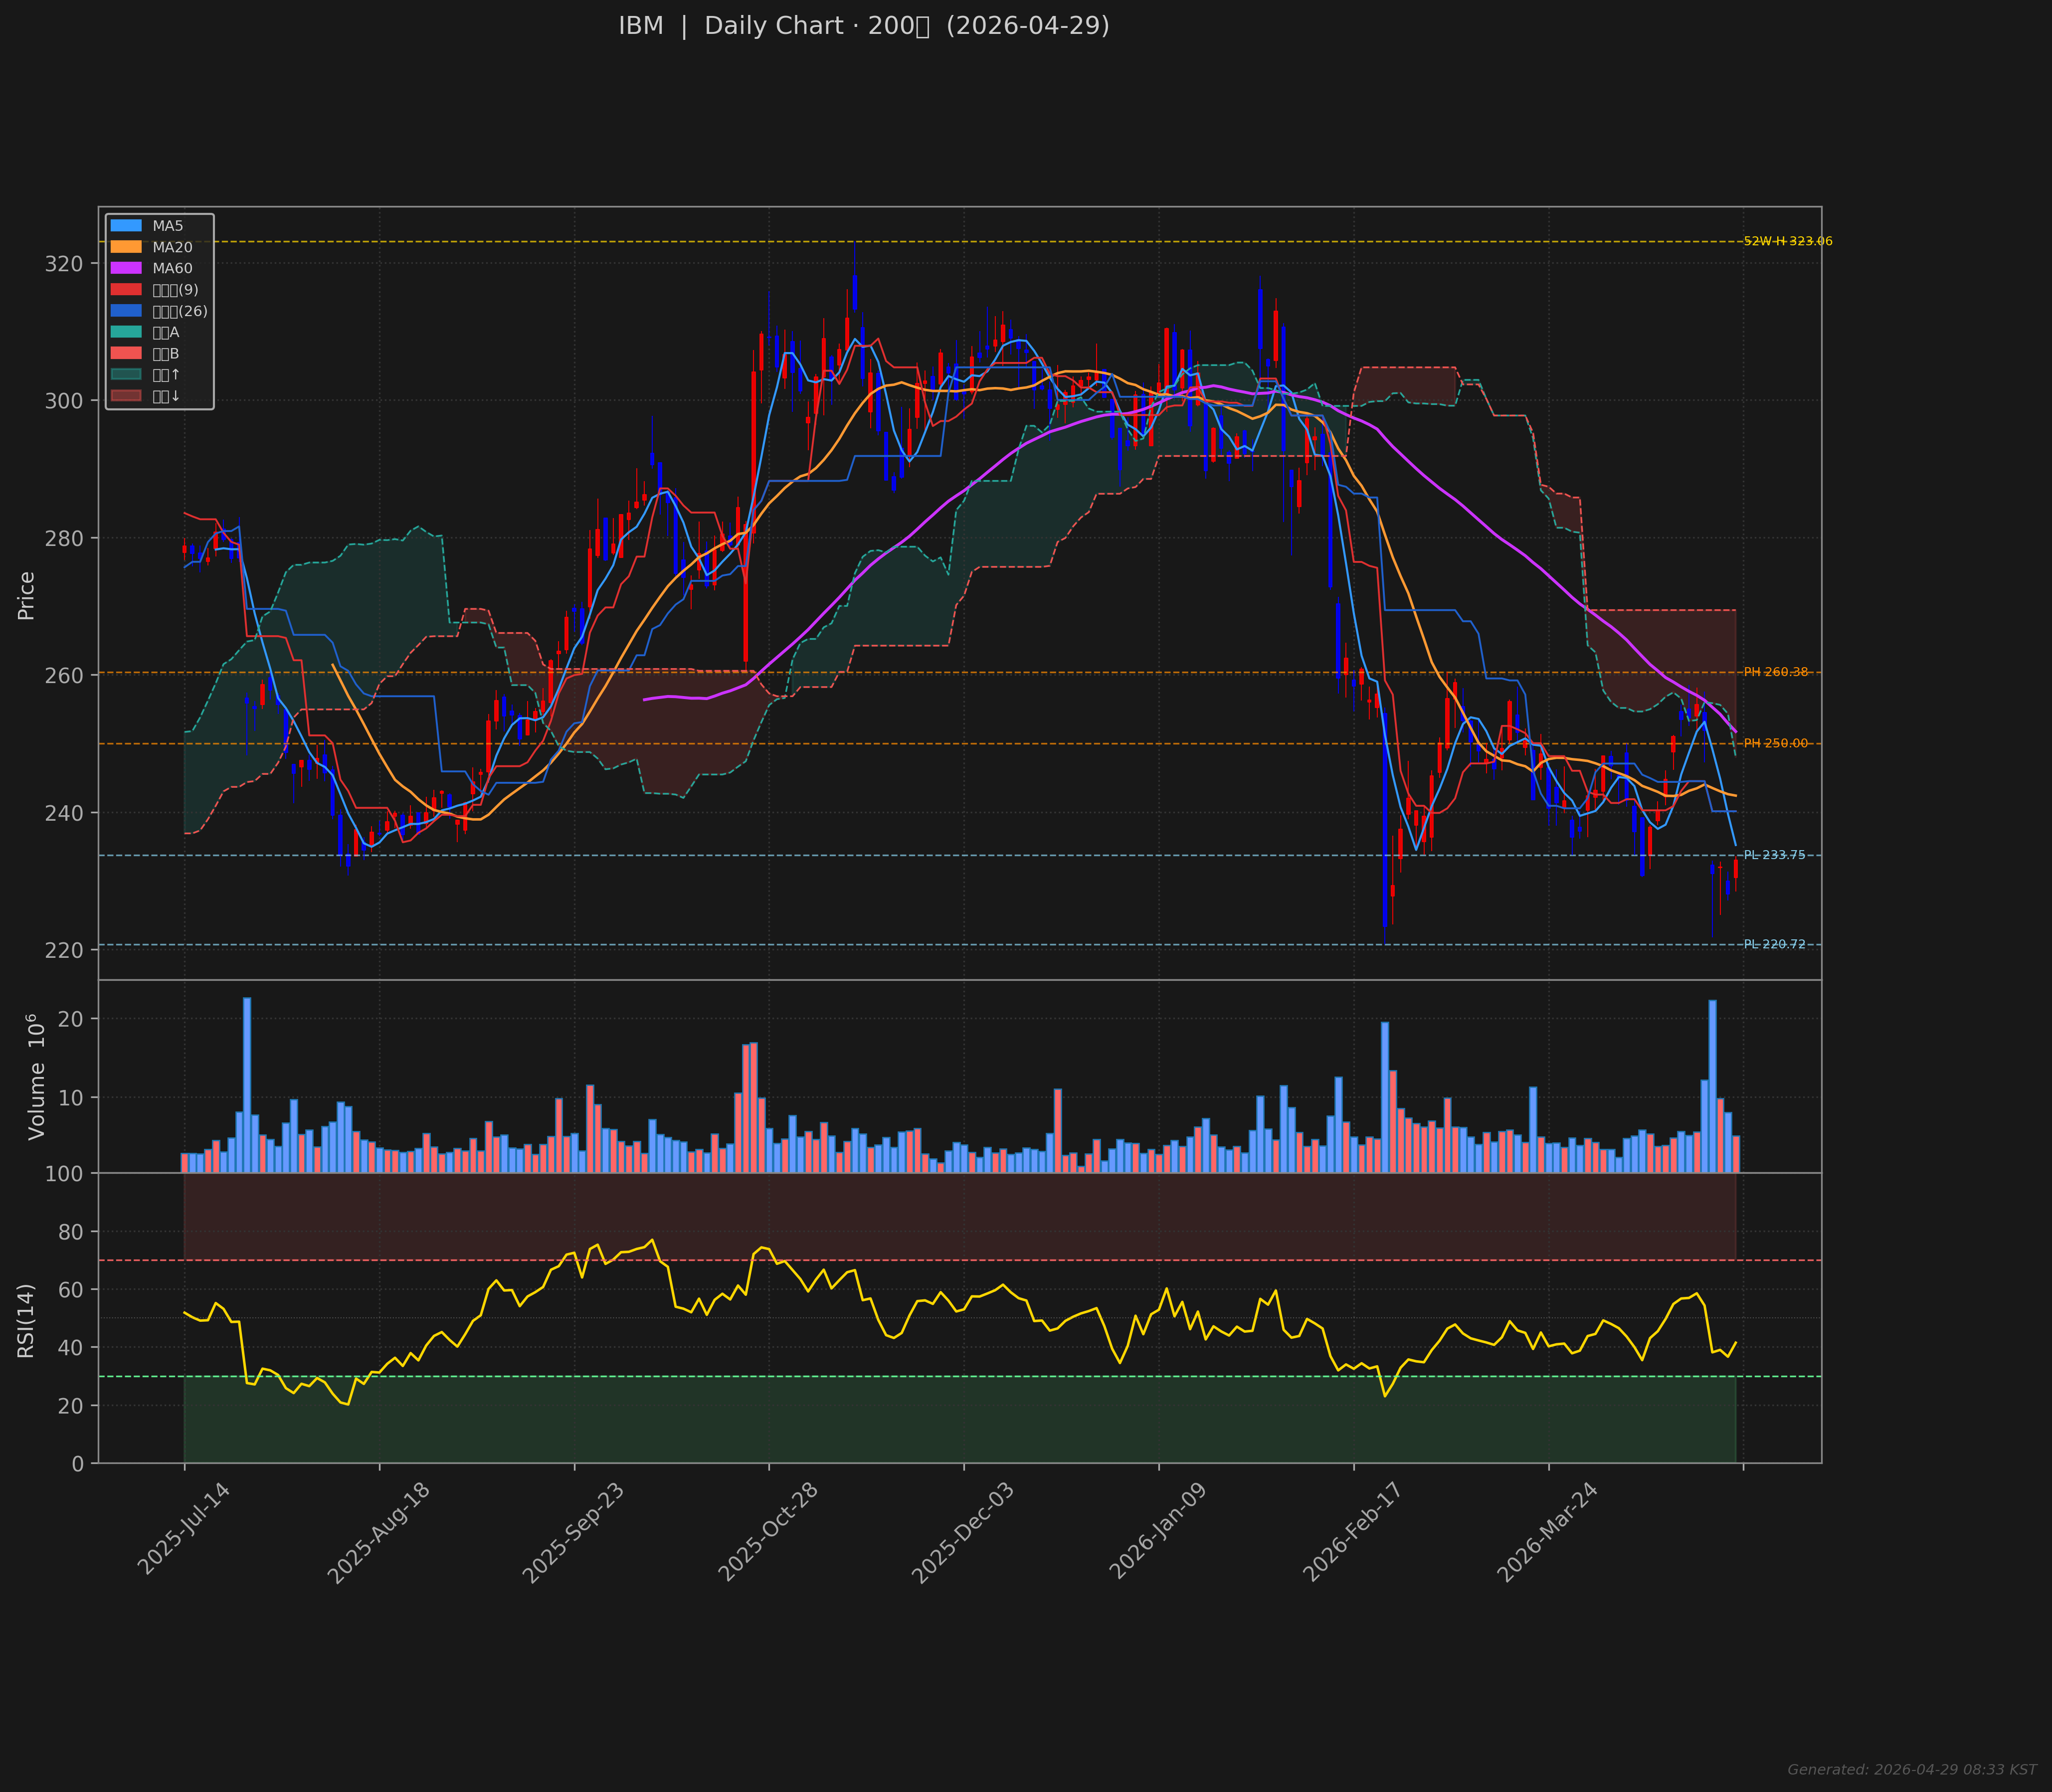Click the RSI(14) axis label
The width and height of the screenshot is (2052, 1792).
26,1320
